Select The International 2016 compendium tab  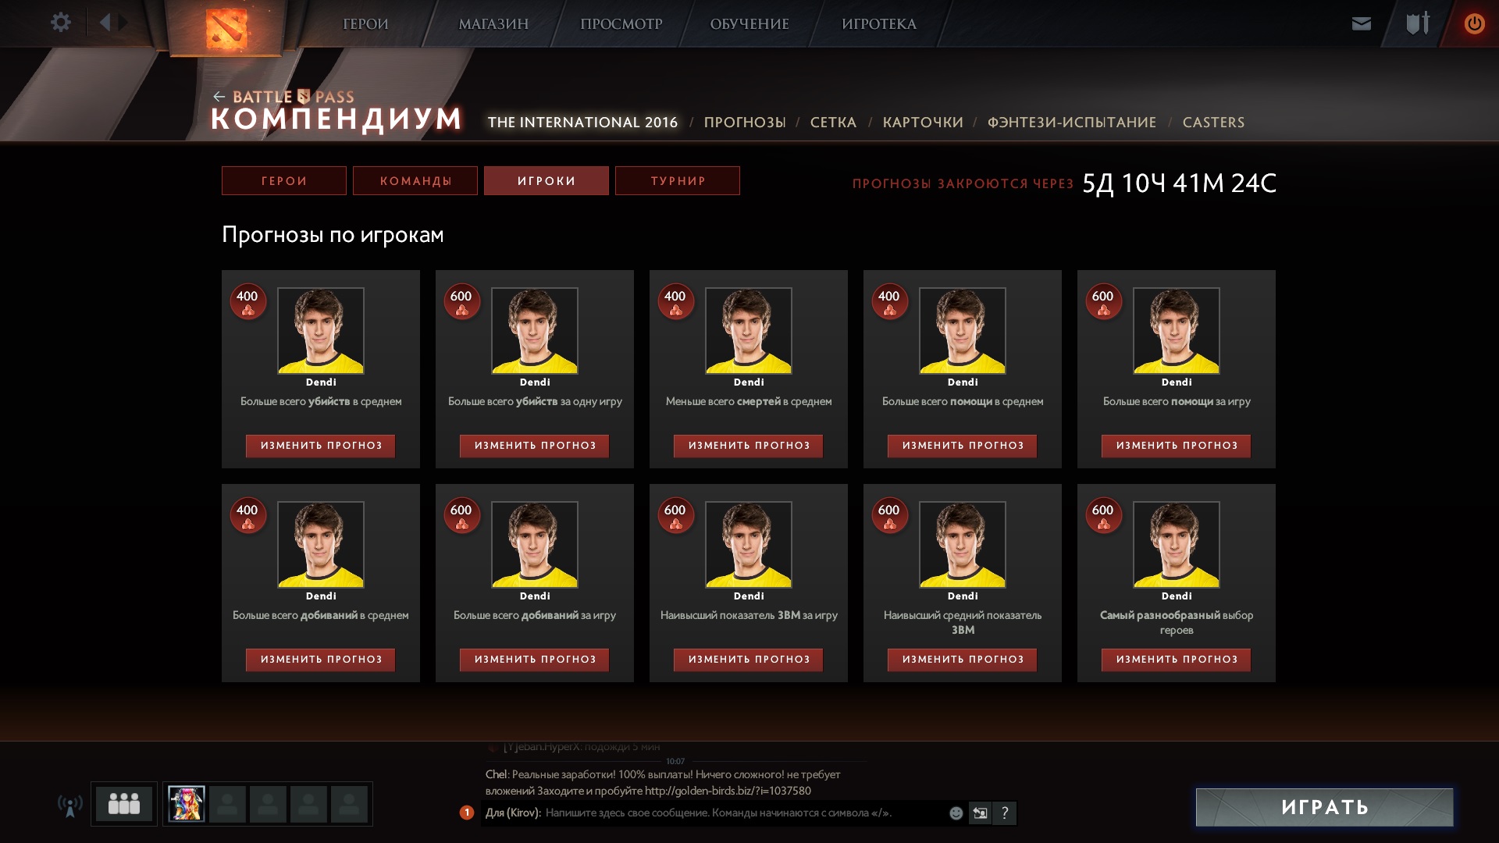point(582,123)
